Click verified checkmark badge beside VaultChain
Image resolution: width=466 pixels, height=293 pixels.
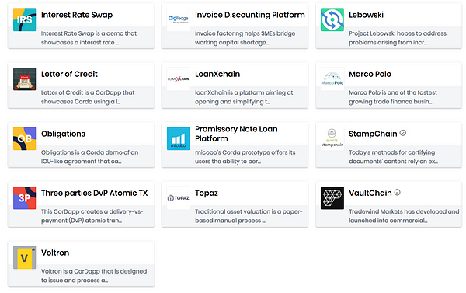click(398, 193)
